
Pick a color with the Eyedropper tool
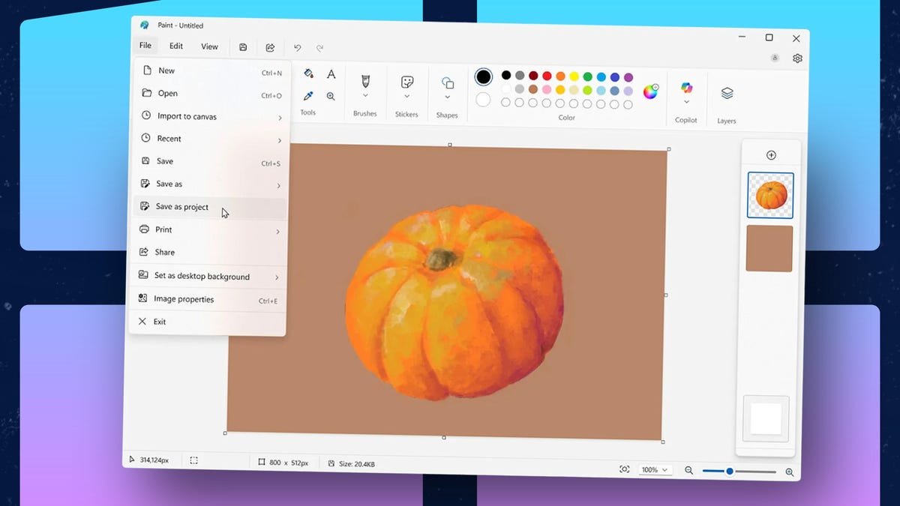[x=307, y=96]
